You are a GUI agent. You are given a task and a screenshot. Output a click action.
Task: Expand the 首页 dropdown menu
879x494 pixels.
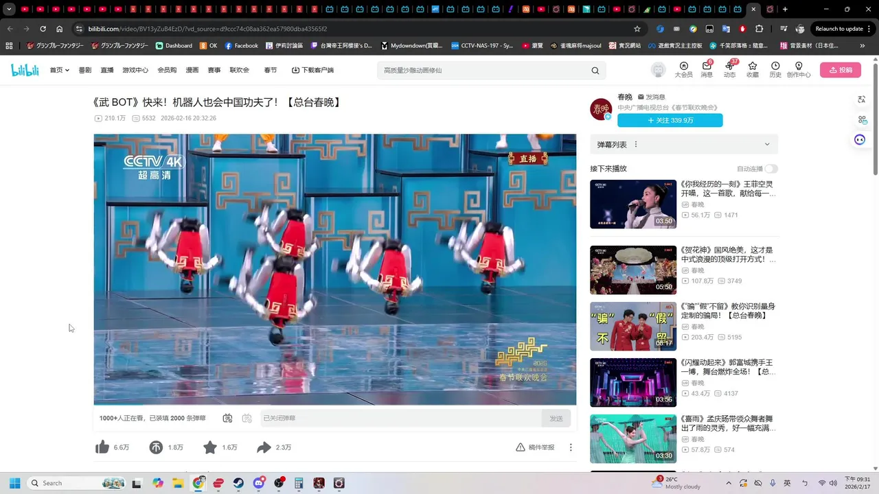[x=59, y=70]
